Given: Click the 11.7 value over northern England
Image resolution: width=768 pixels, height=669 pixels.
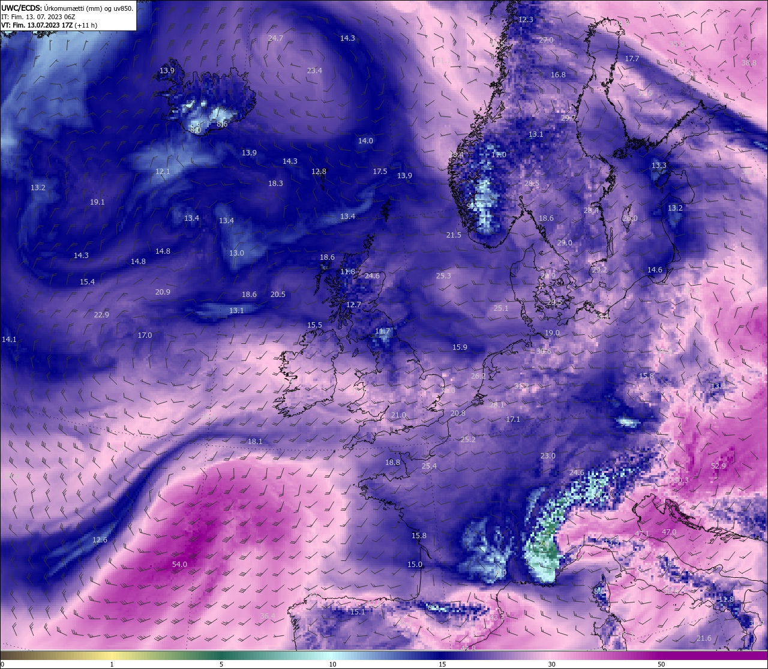Looking at the screenshot, I should 382,331.
